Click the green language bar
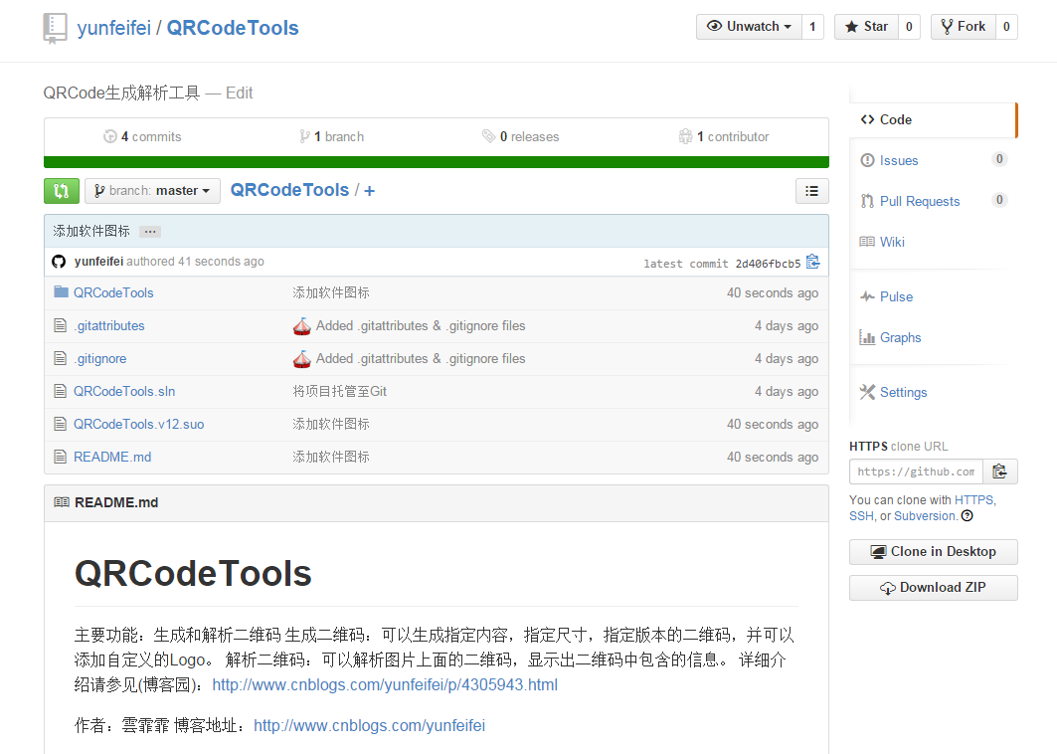The width and height of the screenshot is (1057, 754). coord(437,162)
